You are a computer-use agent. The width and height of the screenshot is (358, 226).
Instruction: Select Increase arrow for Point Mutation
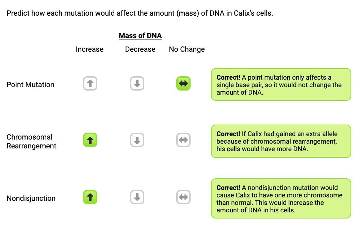90,83
